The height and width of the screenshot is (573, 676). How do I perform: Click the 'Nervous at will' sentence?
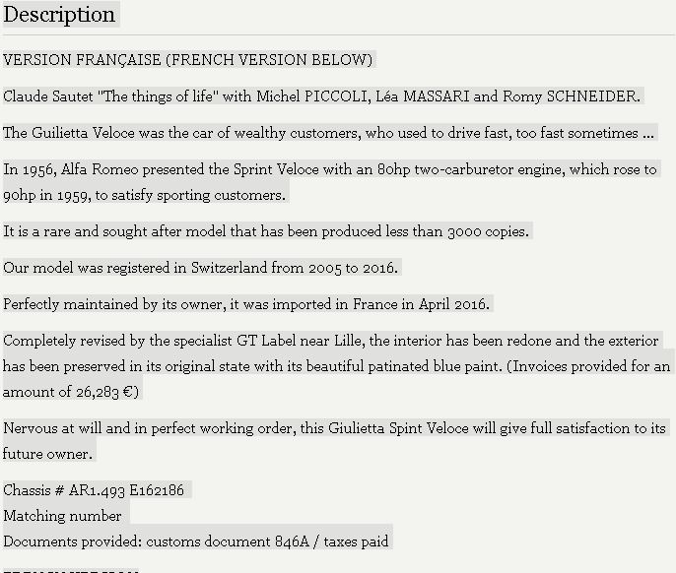335,441
